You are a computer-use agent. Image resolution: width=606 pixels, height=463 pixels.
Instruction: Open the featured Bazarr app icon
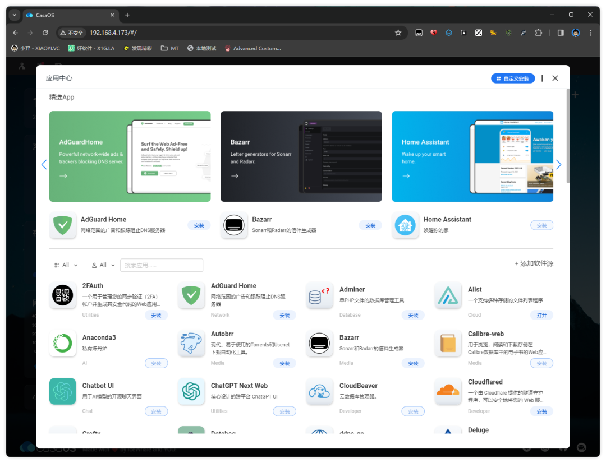(x=234, y=225)
